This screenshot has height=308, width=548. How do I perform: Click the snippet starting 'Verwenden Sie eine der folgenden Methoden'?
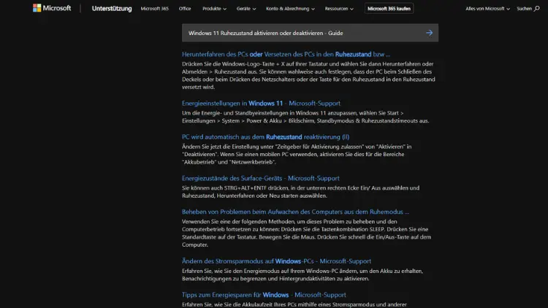(x=306, y=233)
